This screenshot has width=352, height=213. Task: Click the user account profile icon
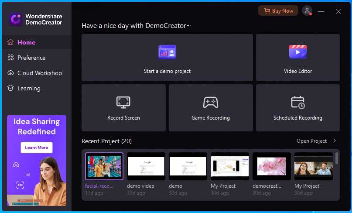click(307, 11)
